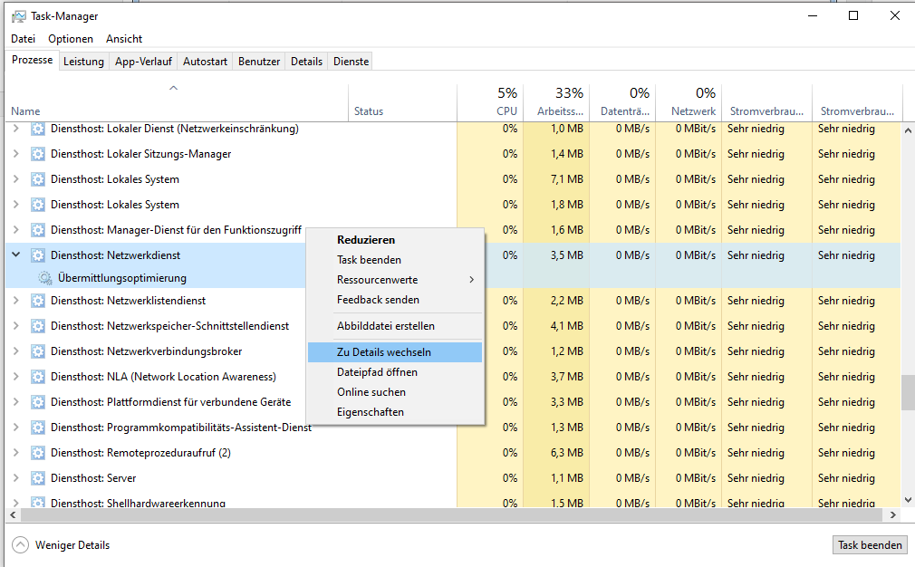Click gear icon of Ddiensthost Netzwerkdienst row
915x567 pixels.
38,255
